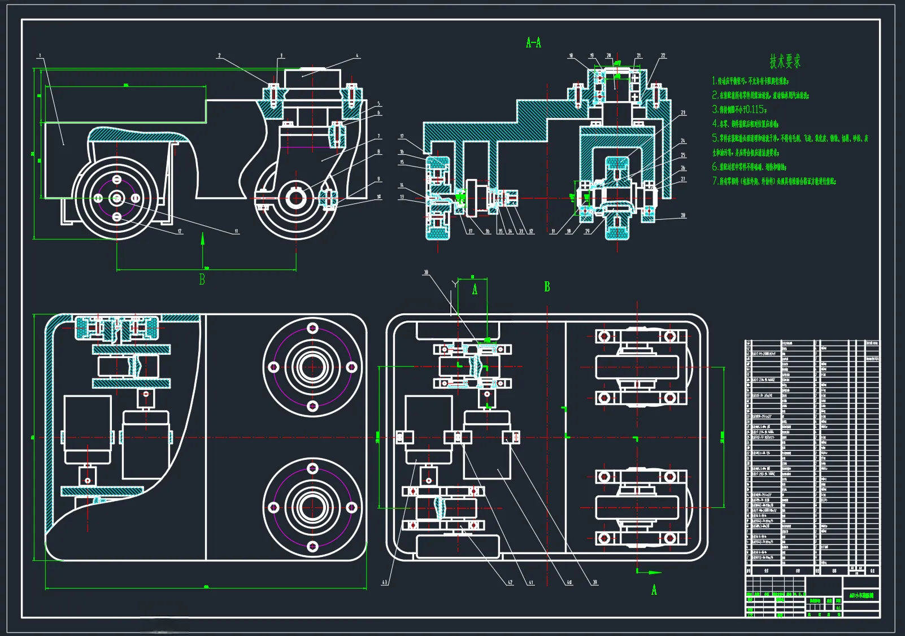The height and width of the screenshot is (636, 905).
Task: Select part callout number "12"
Action: (180, 231)
